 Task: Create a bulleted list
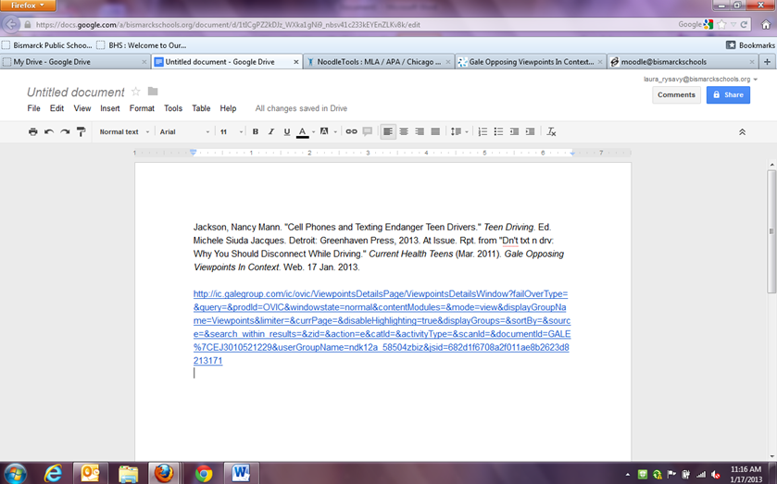pos(498,131)
